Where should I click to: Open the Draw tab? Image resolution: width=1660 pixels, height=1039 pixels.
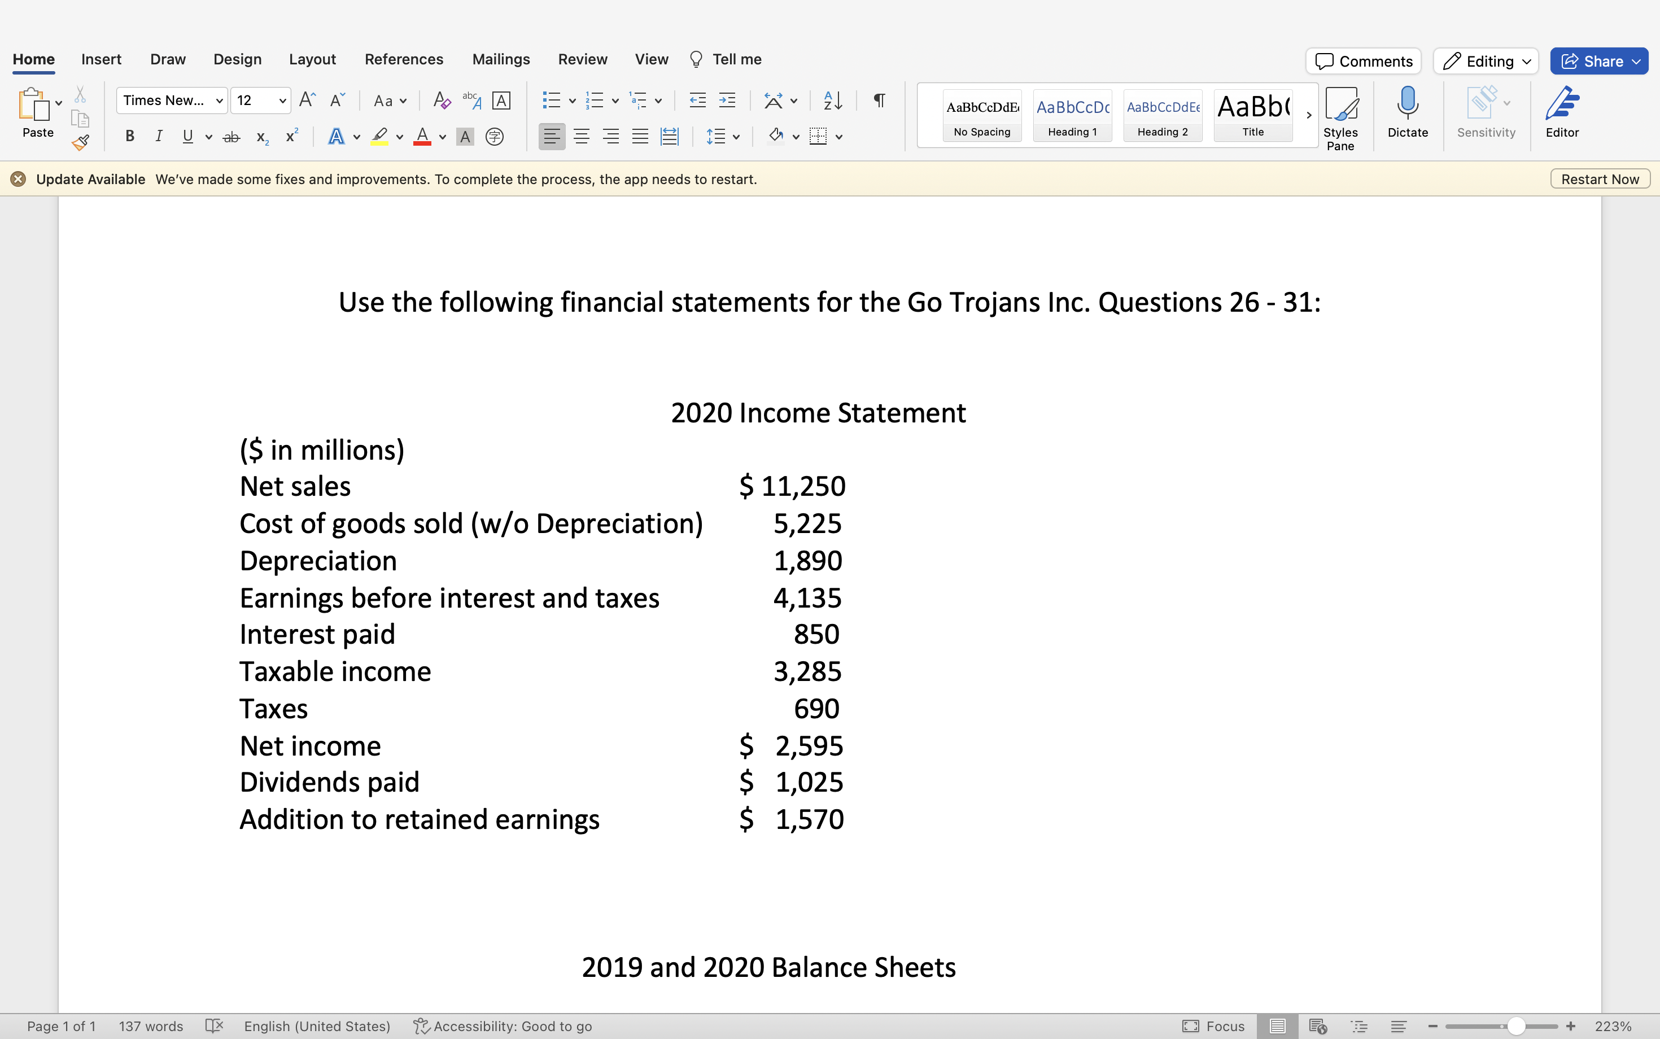pos(168,60)
